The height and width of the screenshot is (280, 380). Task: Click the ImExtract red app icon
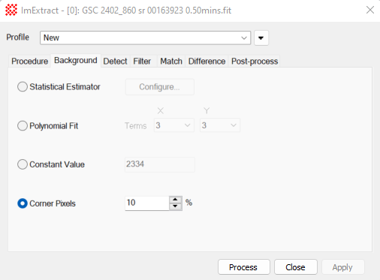(x=11, y=10)
